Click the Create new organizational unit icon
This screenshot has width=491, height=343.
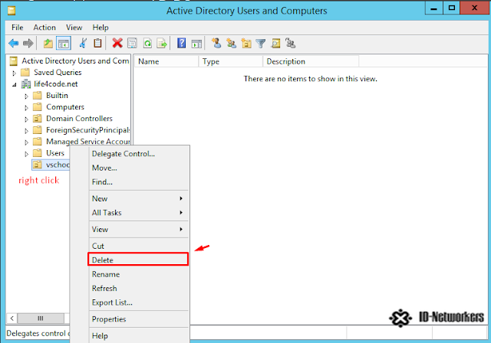tap(246, 43)
